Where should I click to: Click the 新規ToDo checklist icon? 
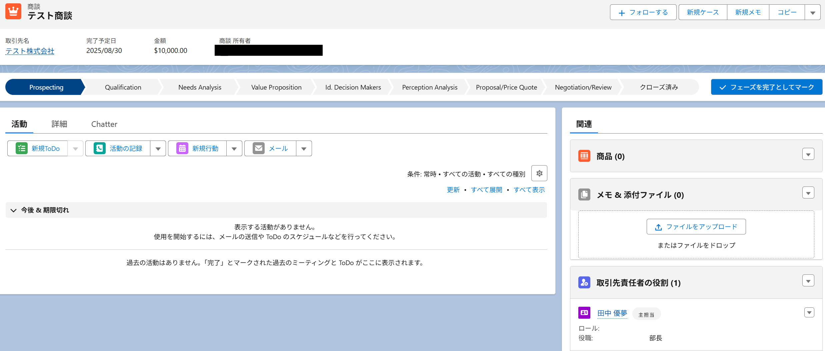pos(21,148)
